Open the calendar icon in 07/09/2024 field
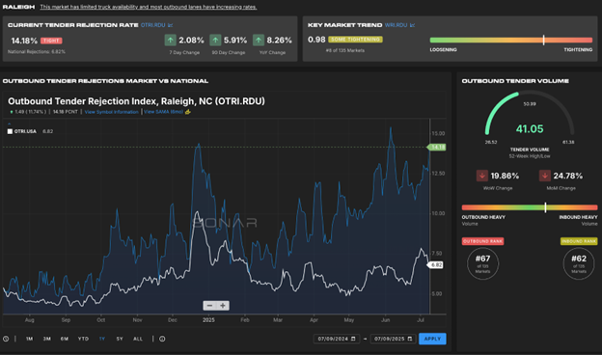This screenshot has height=355, width=602. 353,339
